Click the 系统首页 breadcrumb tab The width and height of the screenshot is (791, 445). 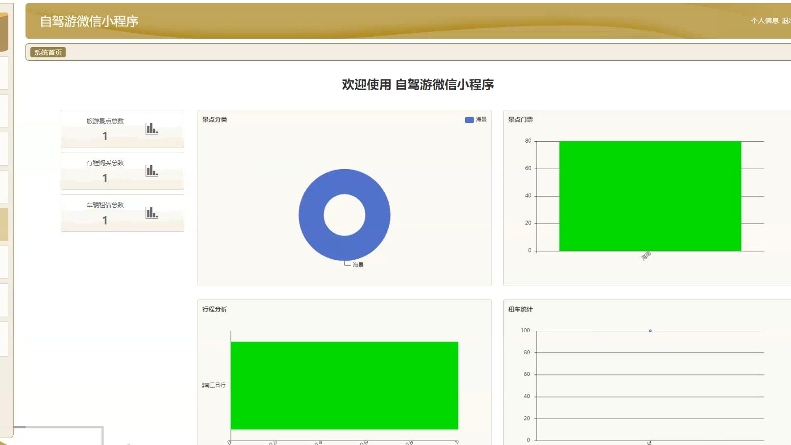click(x=48, y=52)
